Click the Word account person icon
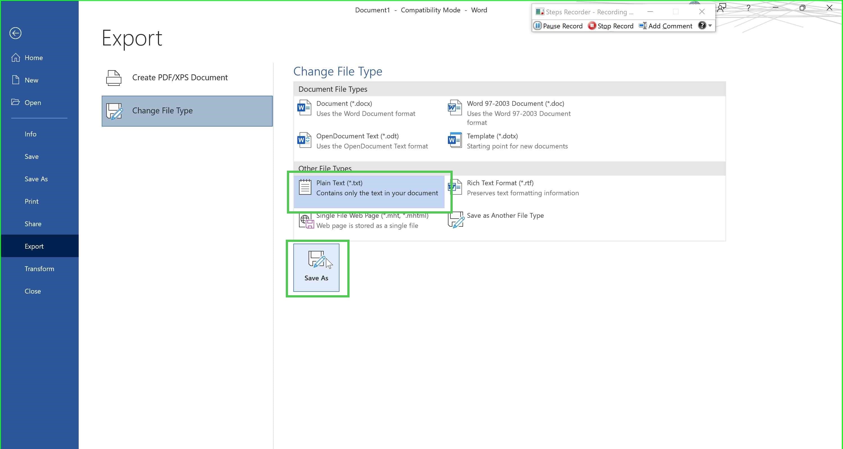 click(x=722, y=8)
